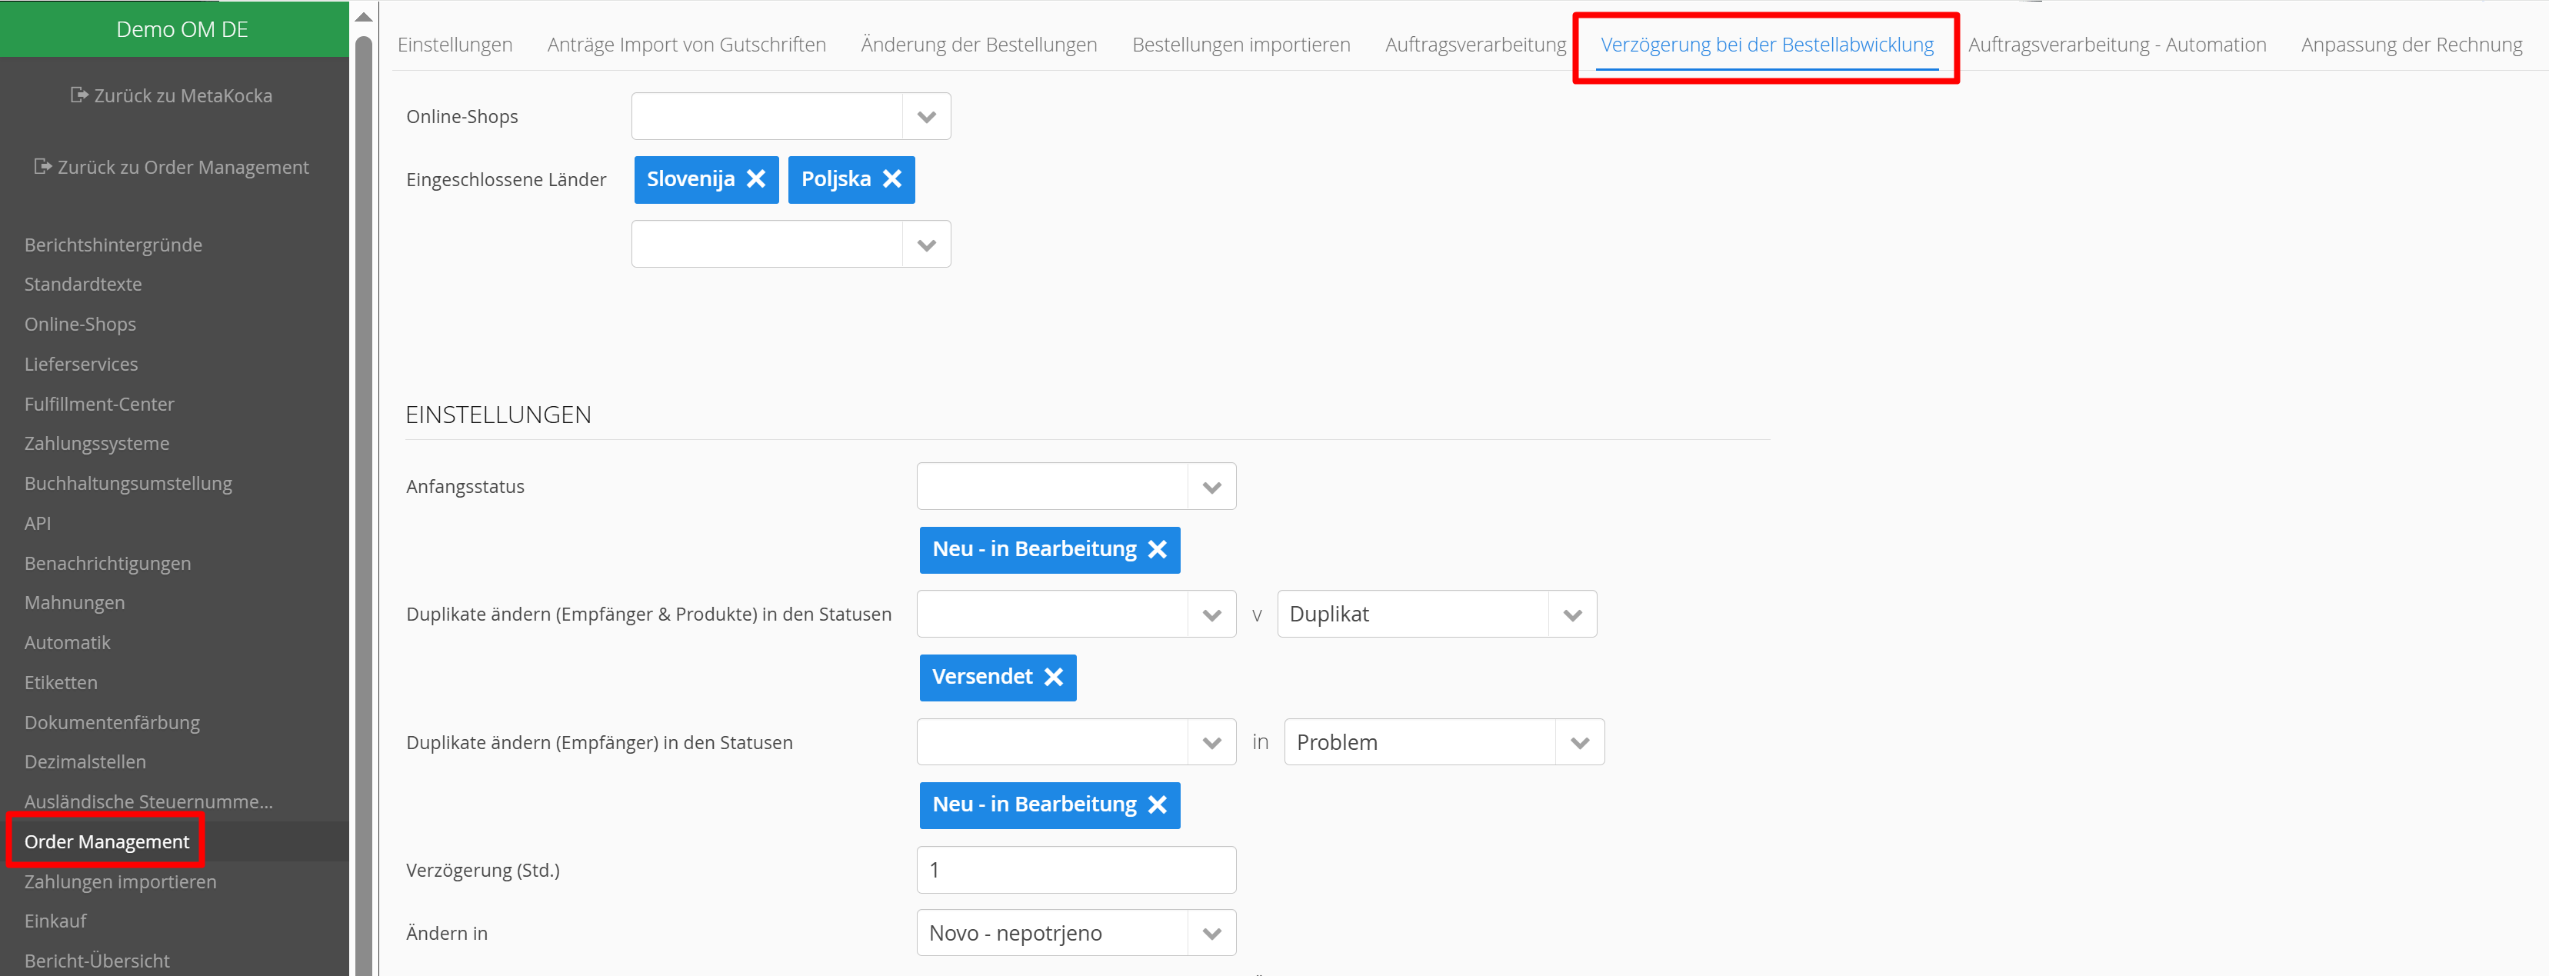The height and width of the screenshot is (976, 2549).
Task: Click sidebar scrollbar up arrow
Action: tap(364, 17)
